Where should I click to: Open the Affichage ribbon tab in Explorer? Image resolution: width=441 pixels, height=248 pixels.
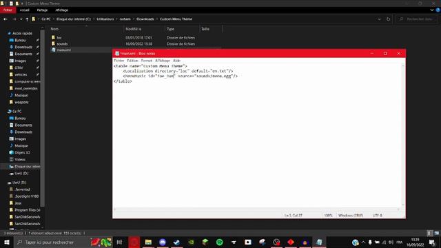(61, 10)
